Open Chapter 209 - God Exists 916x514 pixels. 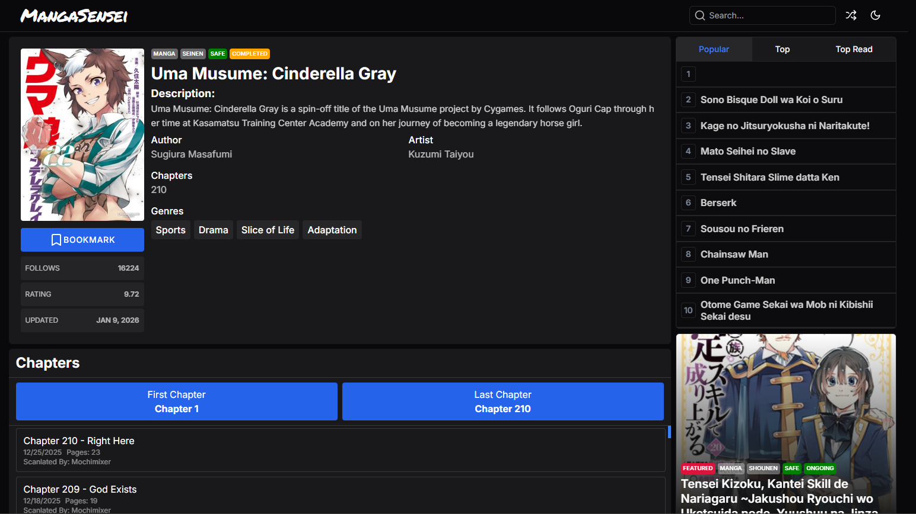[341, 496]
